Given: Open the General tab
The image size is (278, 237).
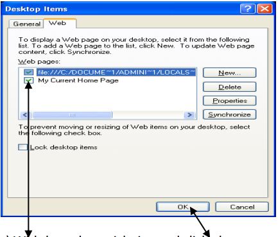Looking at the screenshot, I should pyautogui.click(x=26, y=24).
